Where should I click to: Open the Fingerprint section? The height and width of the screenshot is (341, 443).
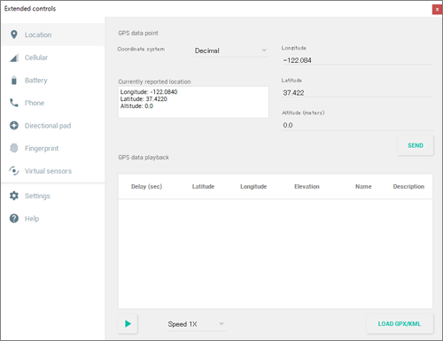53,148
